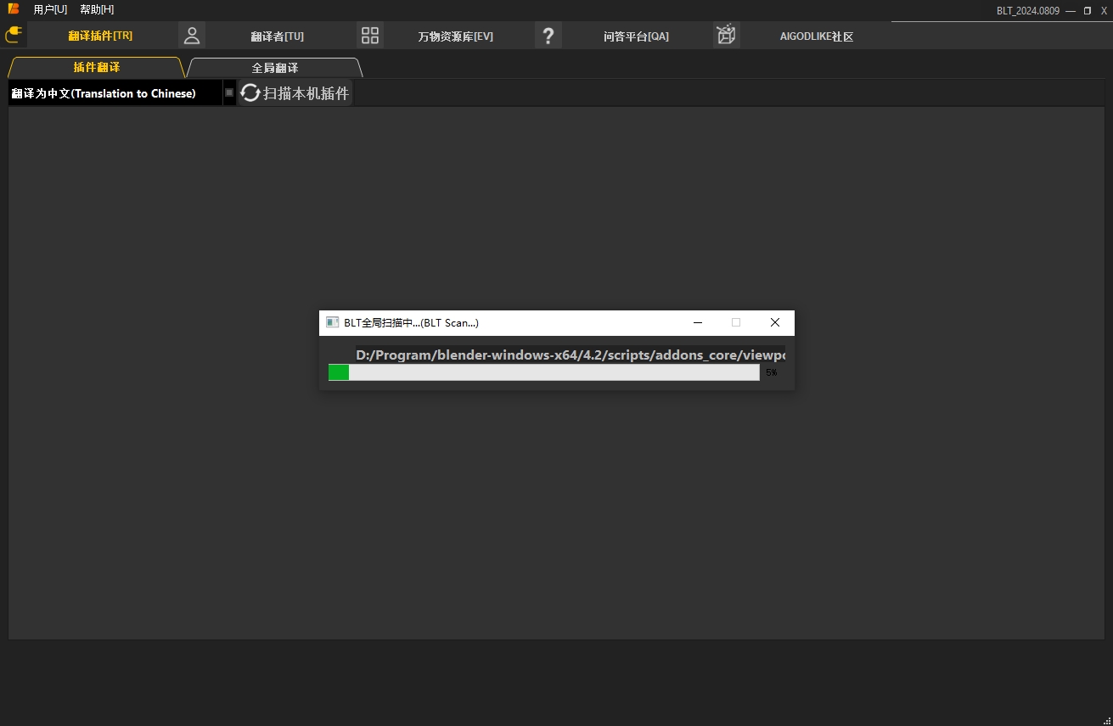Click the BLT_2024.0809 version label
This screenshot has width=1113, height=726.
coord(1028,10)
